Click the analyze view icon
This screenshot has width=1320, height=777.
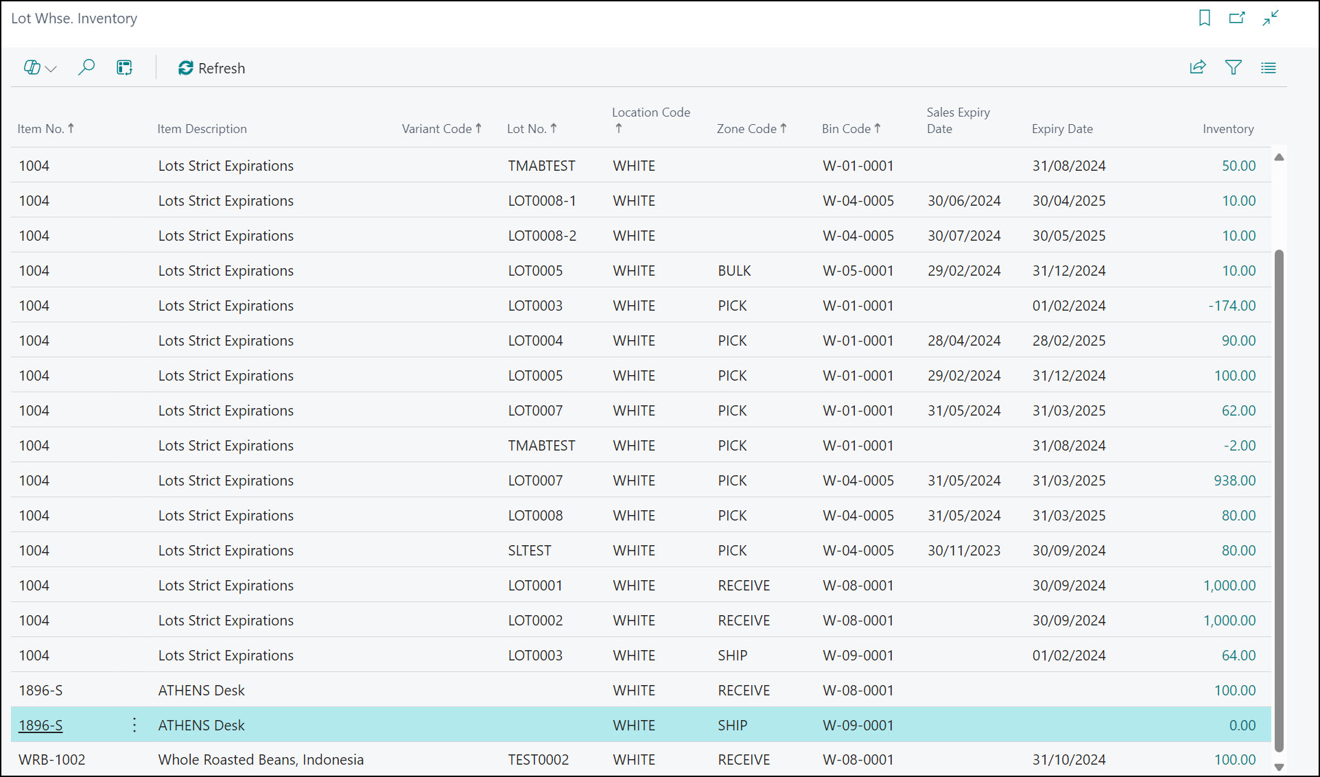[x=124, y=68]
